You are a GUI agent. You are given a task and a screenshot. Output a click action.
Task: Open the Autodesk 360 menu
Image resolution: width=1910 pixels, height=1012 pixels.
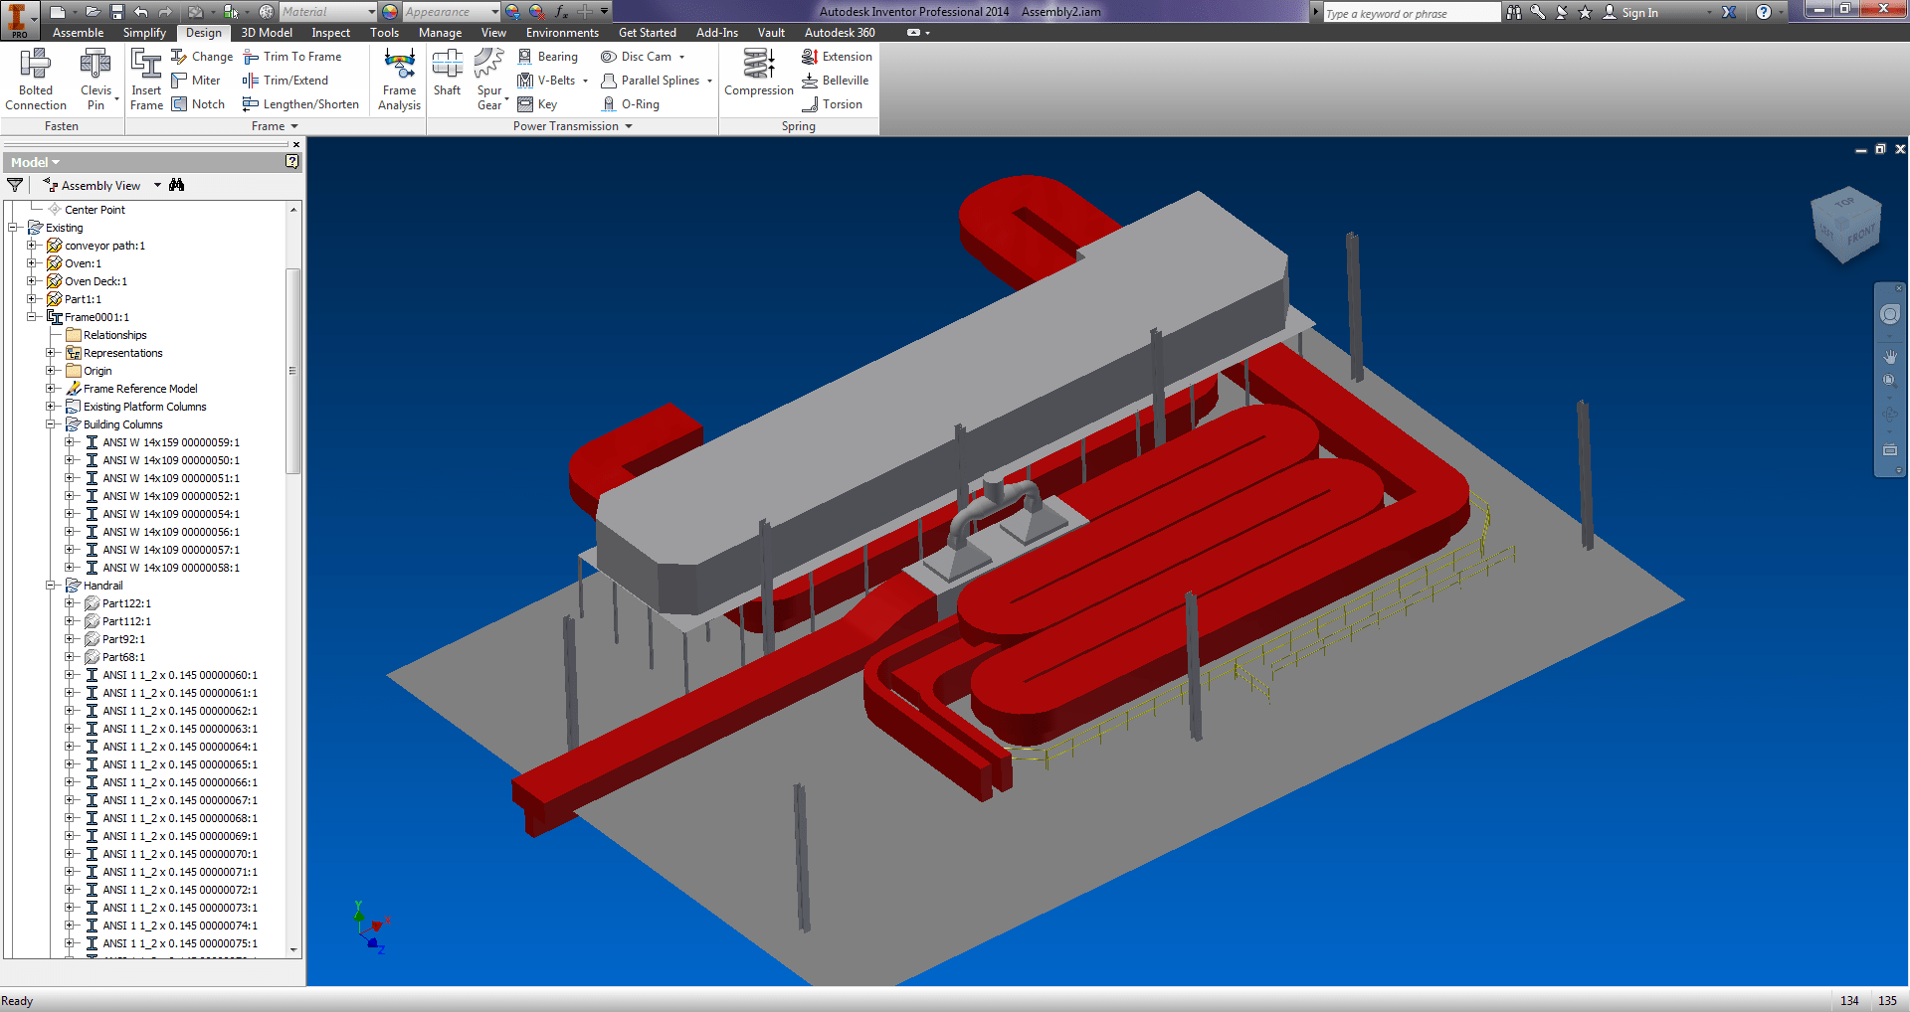click(x=840, y=32)
